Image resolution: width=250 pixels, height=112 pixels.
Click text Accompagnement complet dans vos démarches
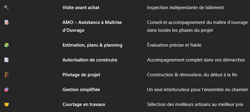pyautogui.click(x=196, y=60)
